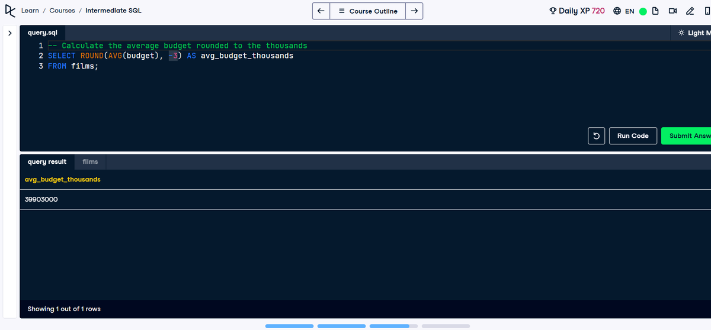Click the green status indicator dot
This screenshot has height=330, width=711.
[643, 11]
